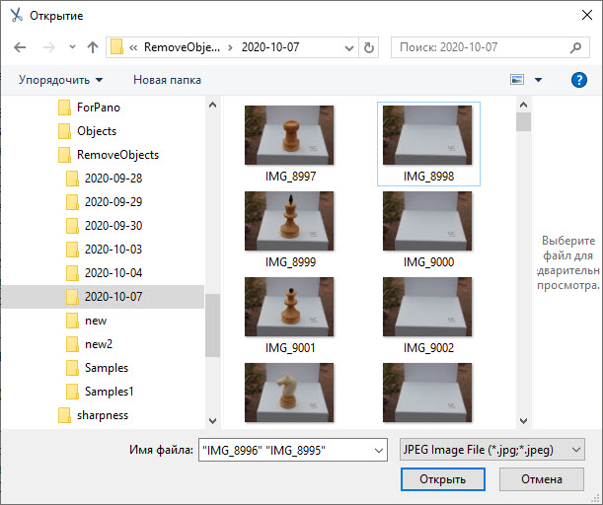Open recent locations dropdown arrow
The image size is (603, 505).
pos(72,47)
